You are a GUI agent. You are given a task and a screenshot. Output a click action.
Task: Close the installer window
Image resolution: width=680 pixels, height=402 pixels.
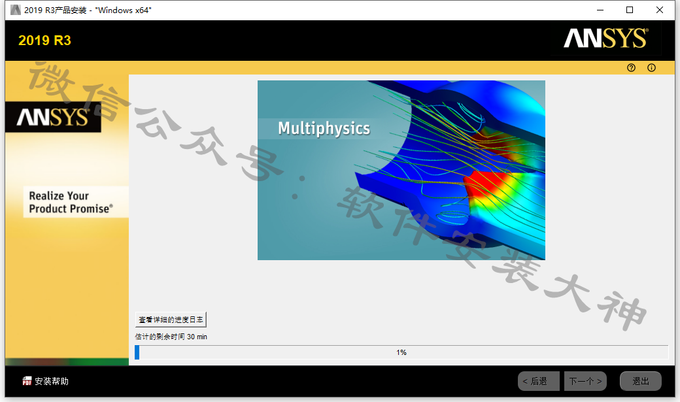[x=660, y=10]
